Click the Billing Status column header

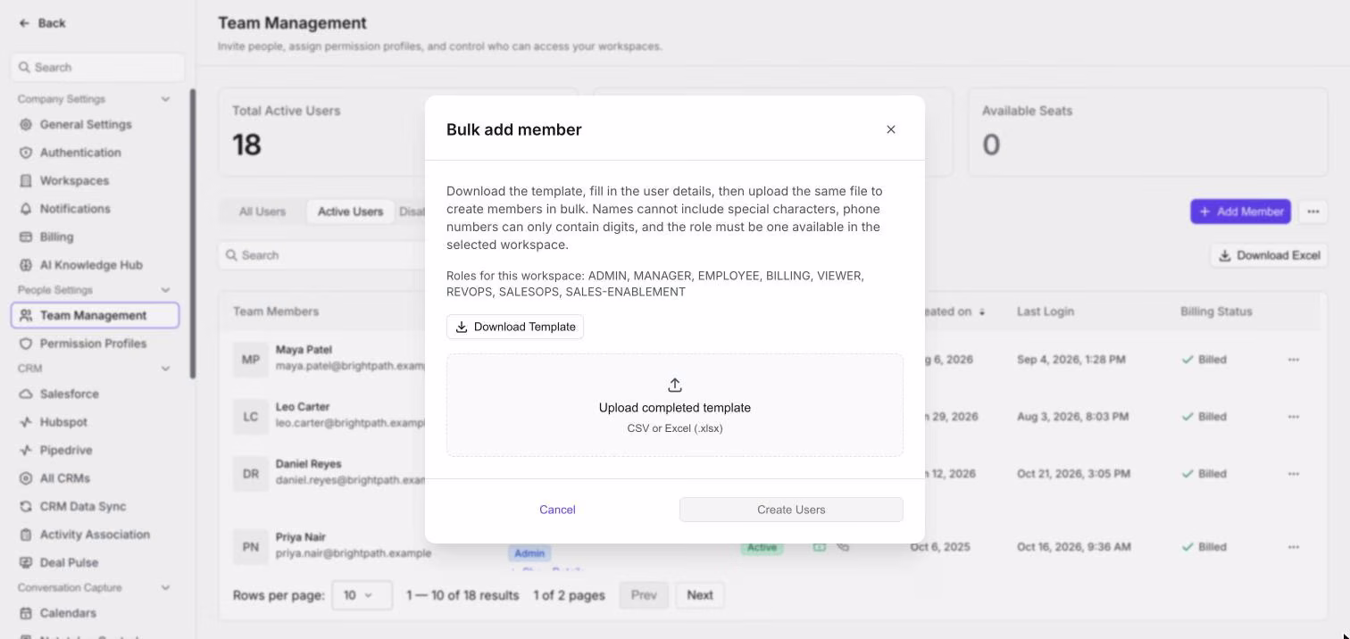coord(1216,311)
